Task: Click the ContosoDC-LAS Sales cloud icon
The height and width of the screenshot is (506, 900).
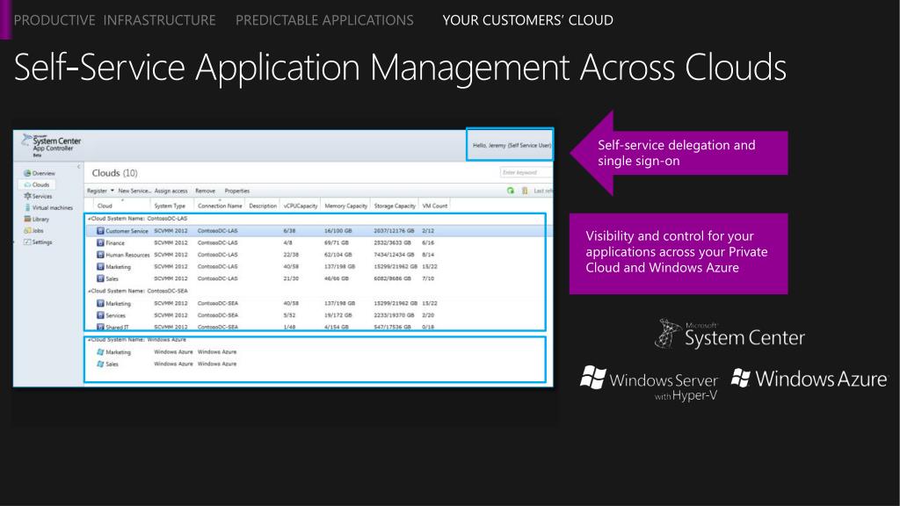Action: [x=100, y=278]
